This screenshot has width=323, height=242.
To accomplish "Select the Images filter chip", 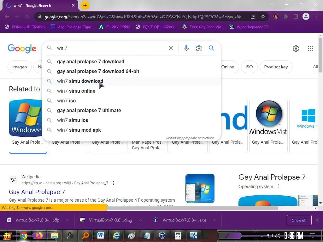I will 19,67.
